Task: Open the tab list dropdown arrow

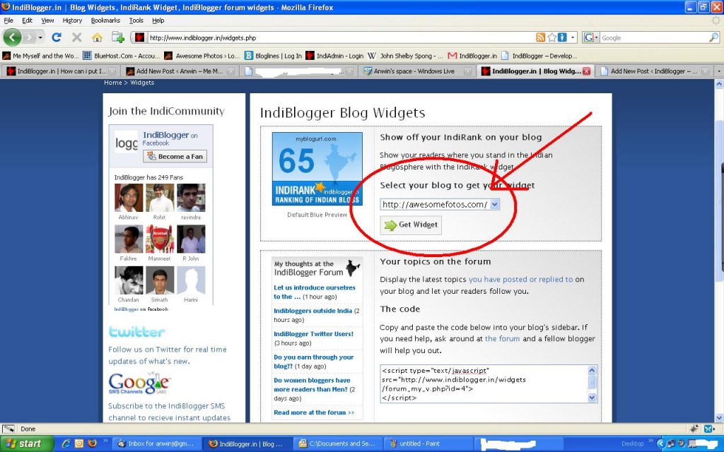Action: coord(718,71)
